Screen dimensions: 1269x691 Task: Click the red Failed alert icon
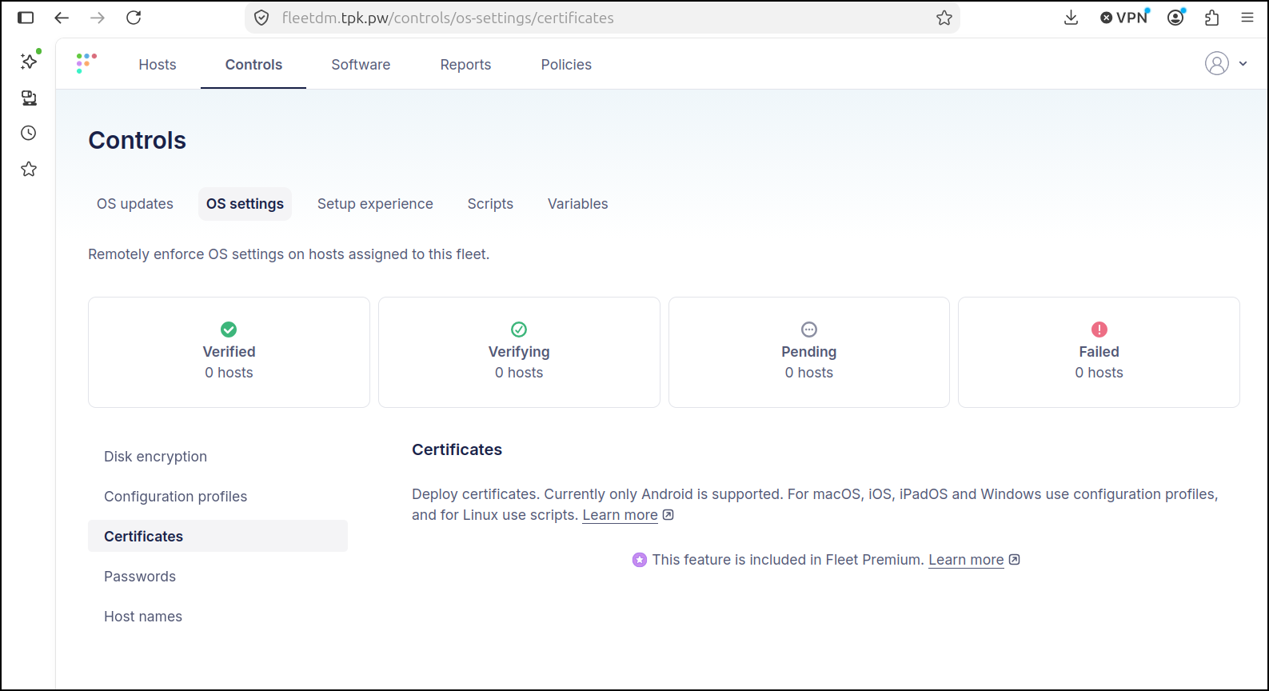(x=1099, y=330)
